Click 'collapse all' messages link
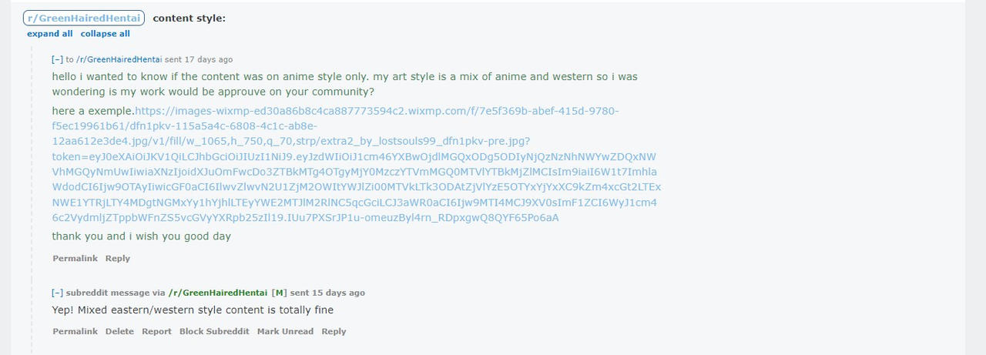Screen dimensions: 986x355 (105, 34)
